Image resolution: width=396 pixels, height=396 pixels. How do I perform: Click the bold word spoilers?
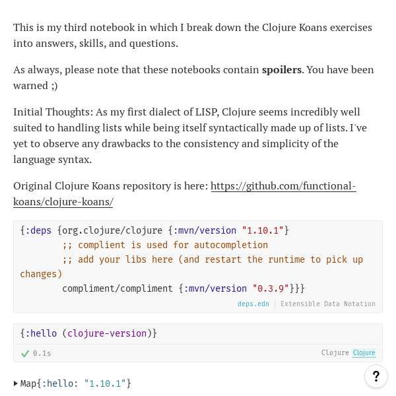click(282, 70)
